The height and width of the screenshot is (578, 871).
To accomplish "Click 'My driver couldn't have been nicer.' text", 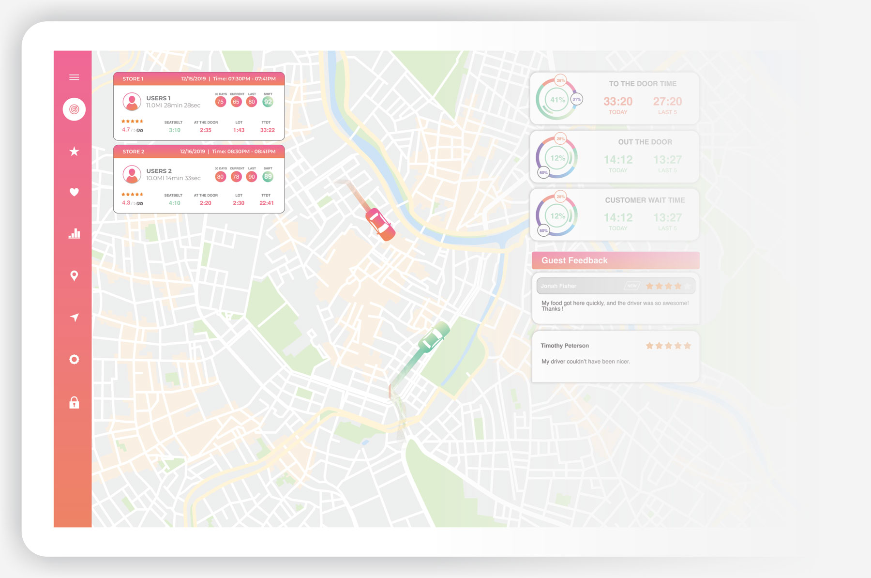I will point(586,362).
